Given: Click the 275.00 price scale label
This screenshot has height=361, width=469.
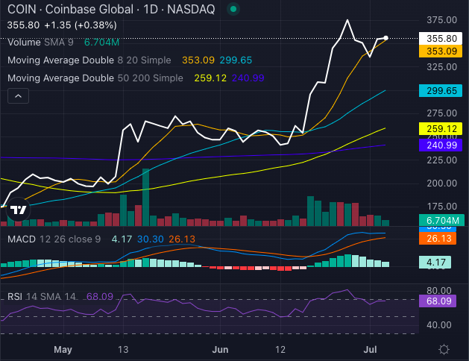Looking at the screenshot, I should tap(441, 113).
